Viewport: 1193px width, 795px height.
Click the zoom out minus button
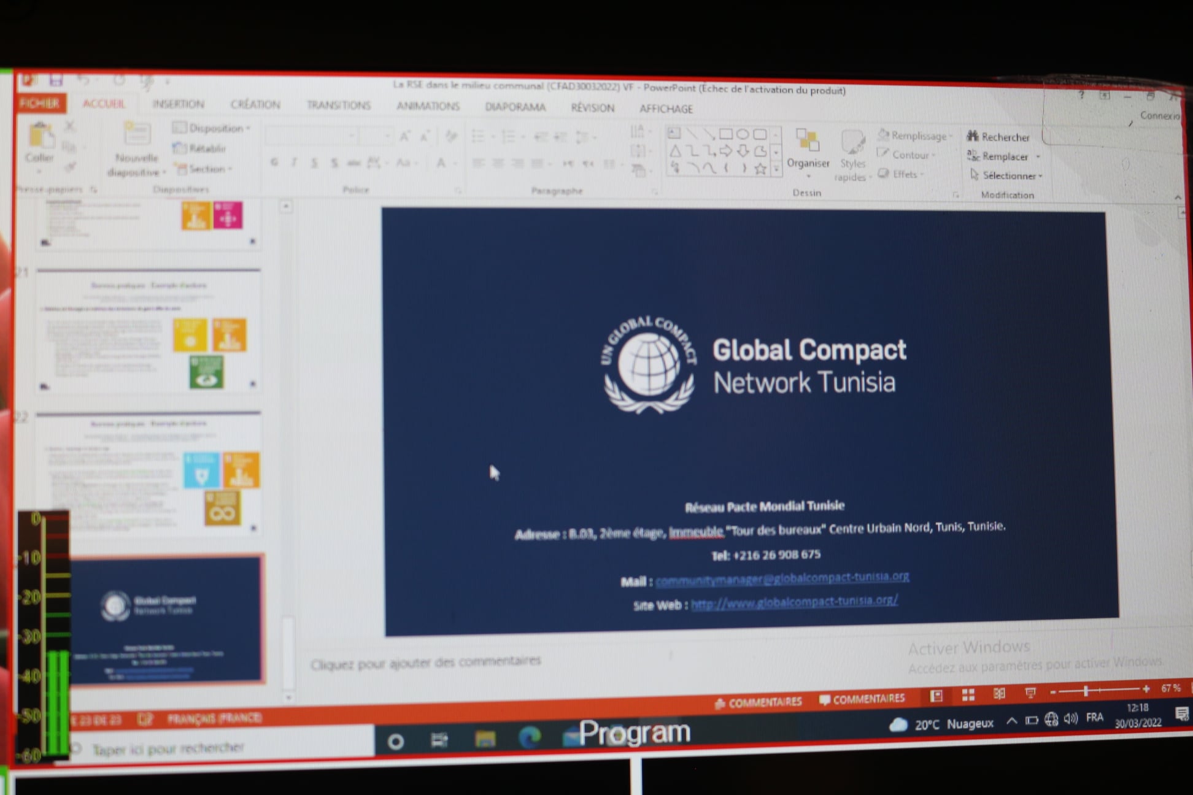pyautogui.click(x=1053, y=692)
